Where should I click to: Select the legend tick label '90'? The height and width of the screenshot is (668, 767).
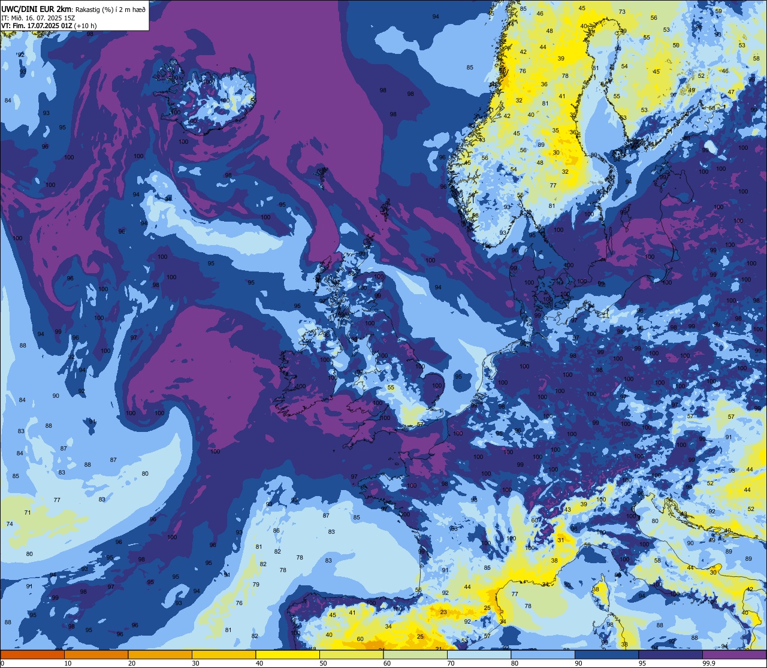point(578,663)
